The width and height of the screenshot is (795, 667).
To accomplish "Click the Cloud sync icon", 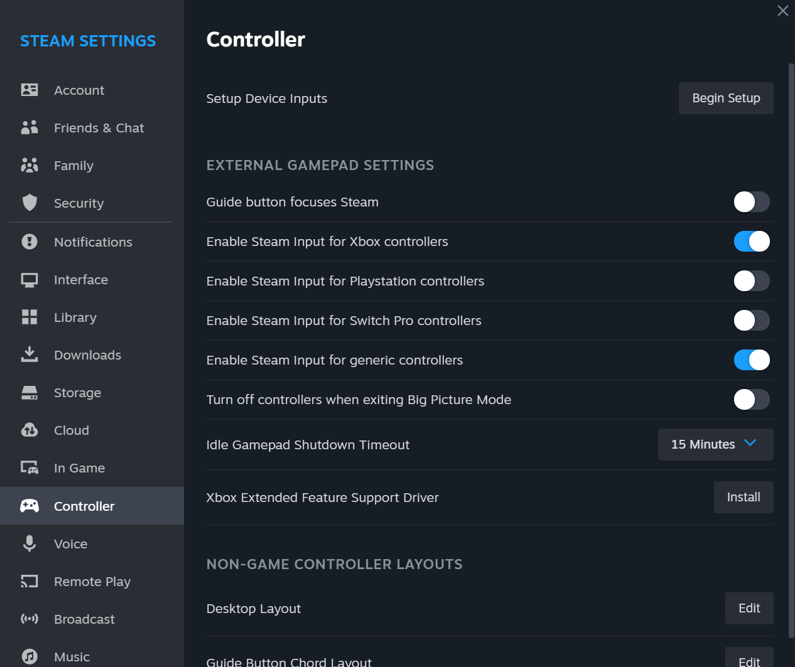I will point(30,430).
